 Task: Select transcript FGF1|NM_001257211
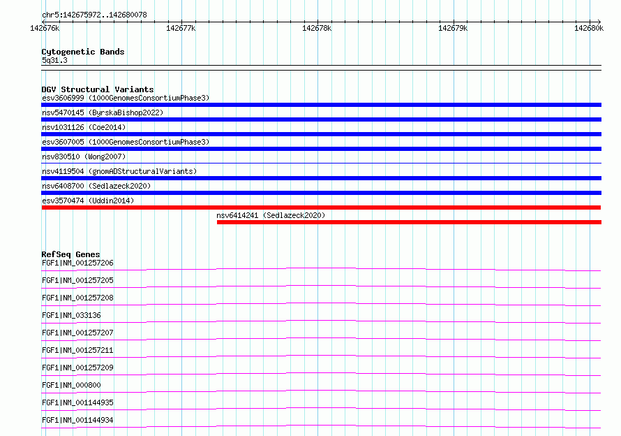pyautogui.click(x=77, y=350)
